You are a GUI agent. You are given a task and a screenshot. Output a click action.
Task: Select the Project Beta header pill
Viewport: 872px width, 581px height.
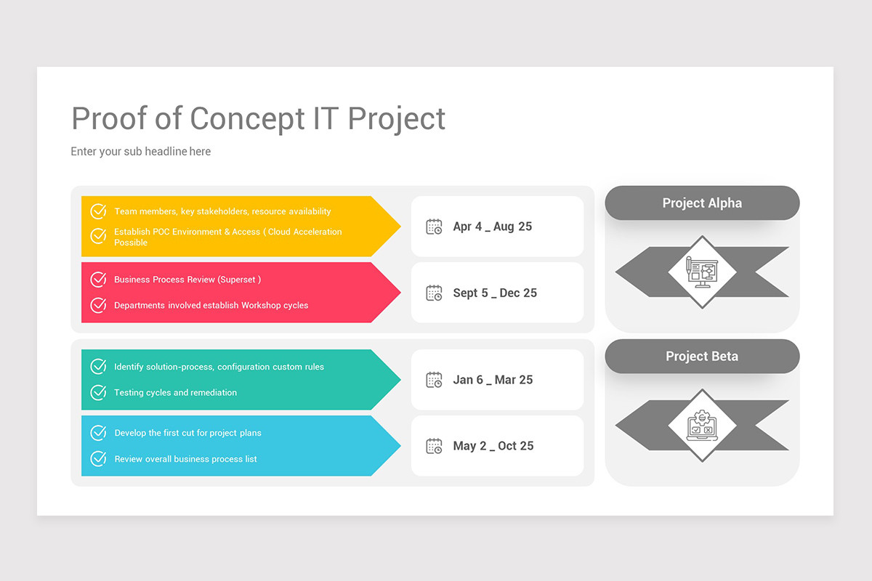[702, 357]
